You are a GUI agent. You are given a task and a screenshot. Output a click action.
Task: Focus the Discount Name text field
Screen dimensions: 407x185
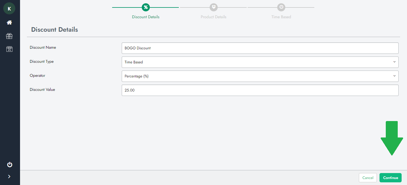(x=260, y=48)
